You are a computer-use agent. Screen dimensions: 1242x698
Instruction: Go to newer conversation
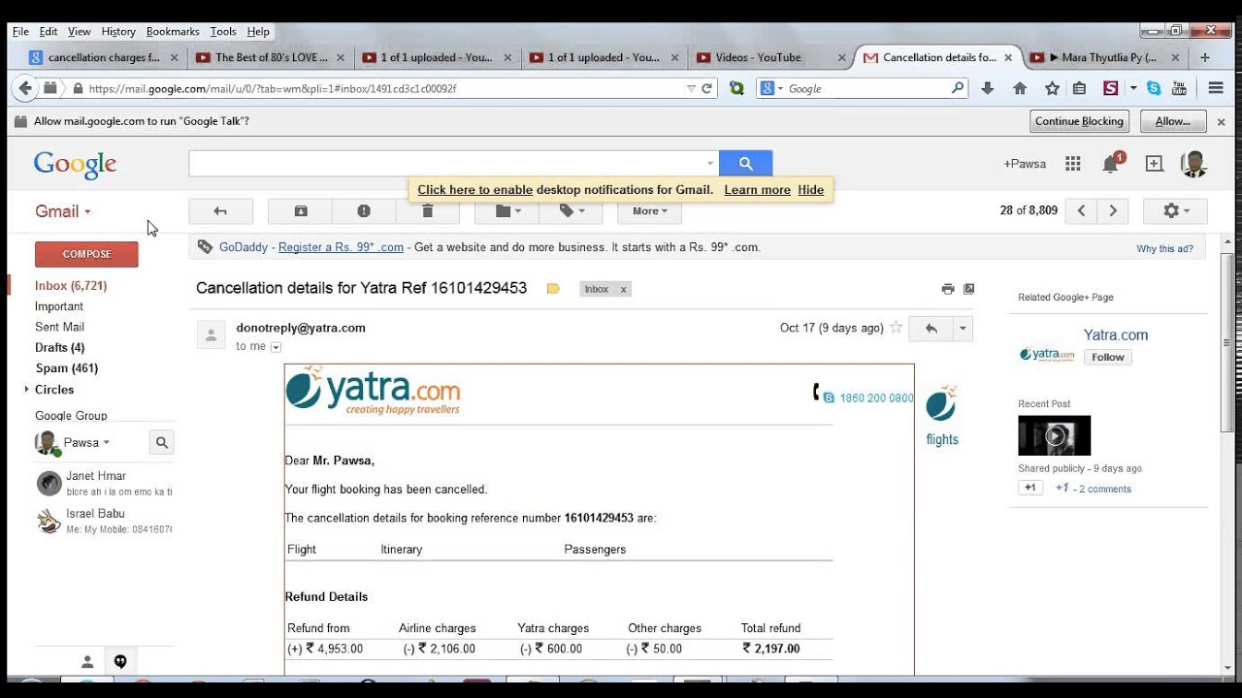1081,210
